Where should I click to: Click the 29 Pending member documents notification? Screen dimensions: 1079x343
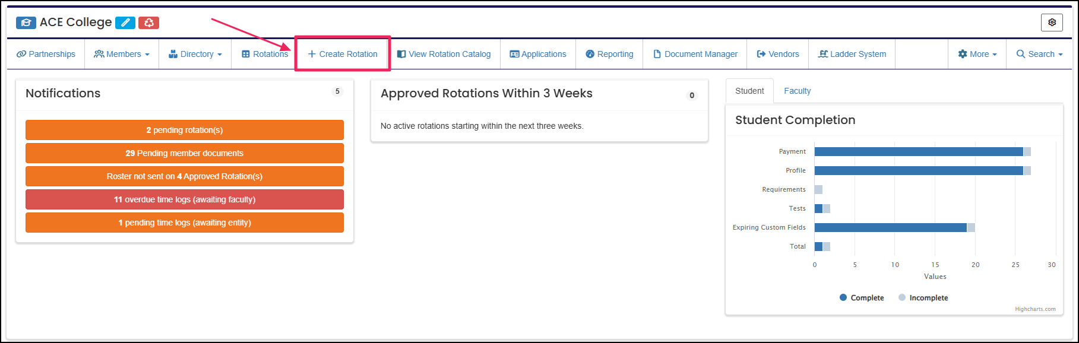pyautogui.click(x=185, y=153)
